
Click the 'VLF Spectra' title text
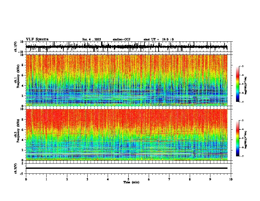pos(37,39)
